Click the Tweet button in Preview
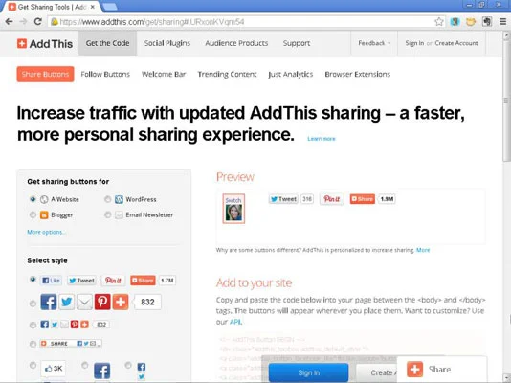The image size is (511, 383). pos(283,199)
